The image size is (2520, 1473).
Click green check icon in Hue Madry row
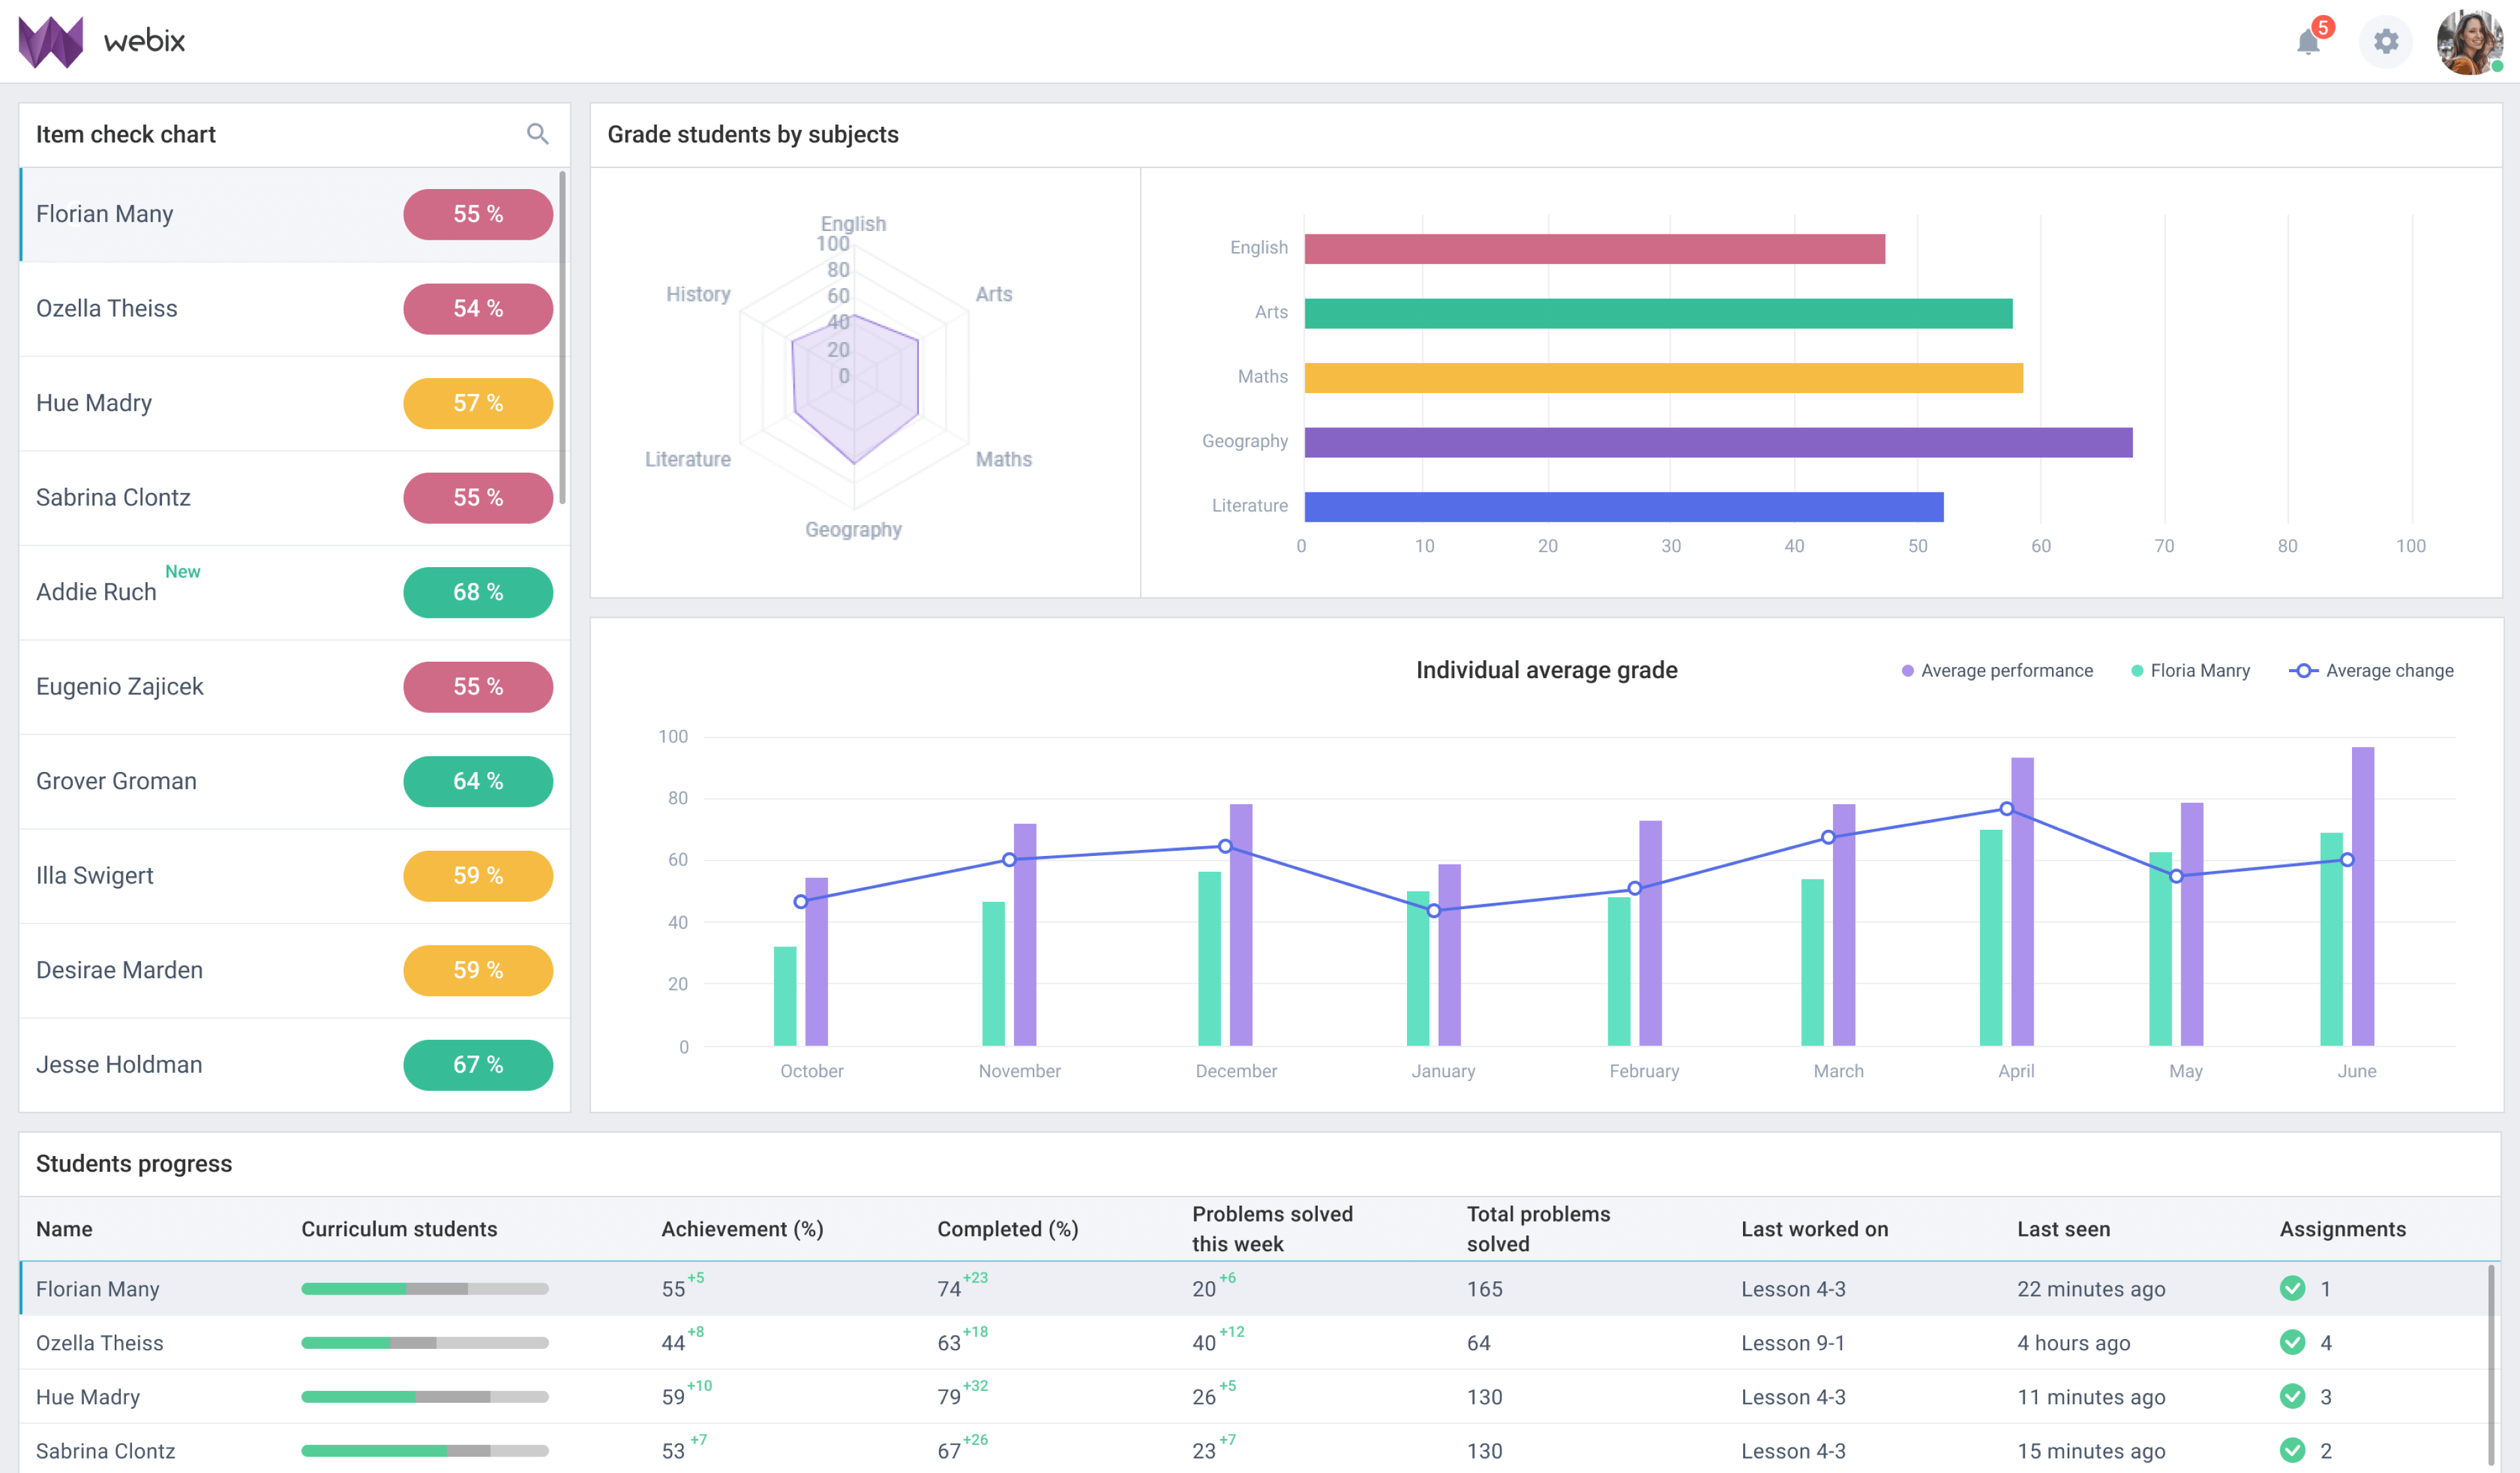pos(2292,1396)
